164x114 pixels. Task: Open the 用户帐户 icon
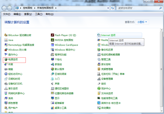[6, 108]
